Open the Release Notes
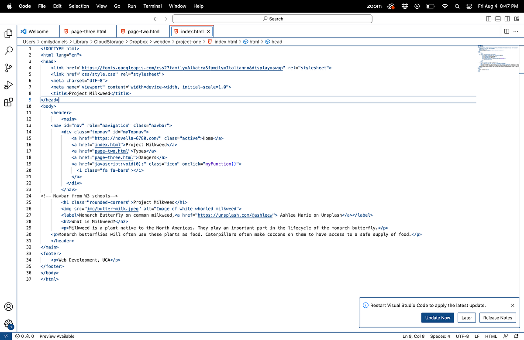The width and height of the screenshot is (524, 340). pos(497,318)
